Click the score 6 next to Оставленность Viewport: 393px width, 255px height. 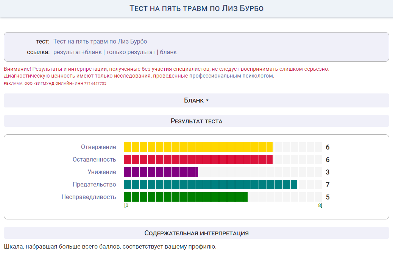(x=327, y=160)
